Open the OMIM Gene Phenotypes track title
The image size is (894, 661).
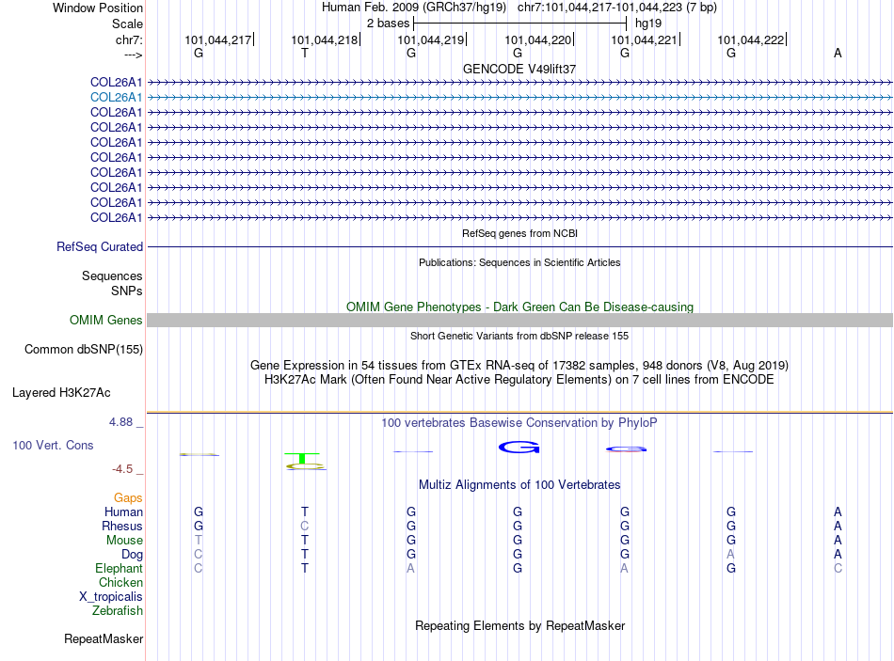(x=519, y=307)
